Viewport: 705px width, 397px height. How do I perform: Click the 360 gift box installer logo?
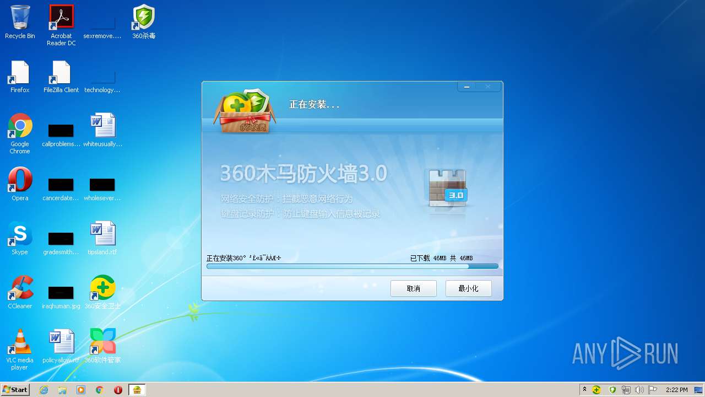(245, 112)
